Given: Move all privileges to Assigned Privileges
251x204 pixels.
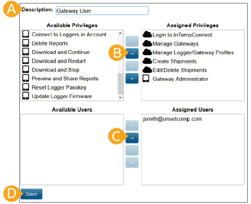Looking at the screenshot, I should tap(132, 54).
